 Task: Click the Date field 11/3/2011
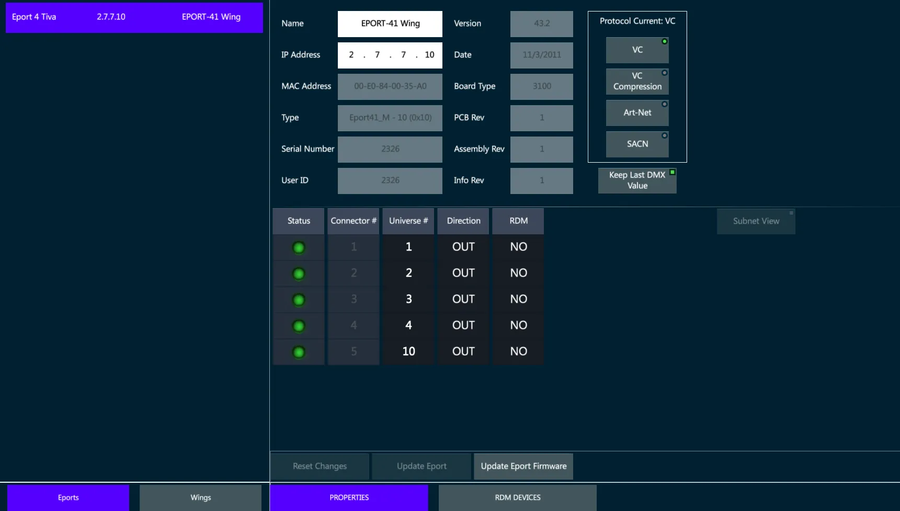542,55
